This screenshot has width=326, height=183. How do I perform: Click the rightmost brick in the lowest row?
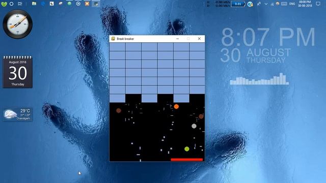click(181, 98)
